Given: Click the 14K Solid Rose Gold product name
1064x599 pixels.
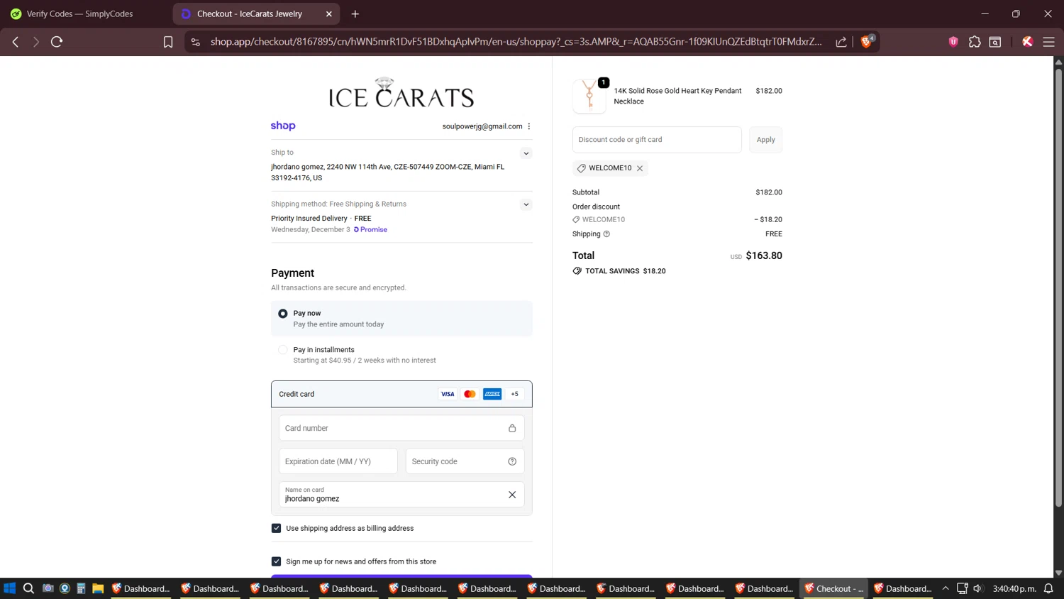Looking at the screenshot, I should pyautogui.click(x=677, y=96).
